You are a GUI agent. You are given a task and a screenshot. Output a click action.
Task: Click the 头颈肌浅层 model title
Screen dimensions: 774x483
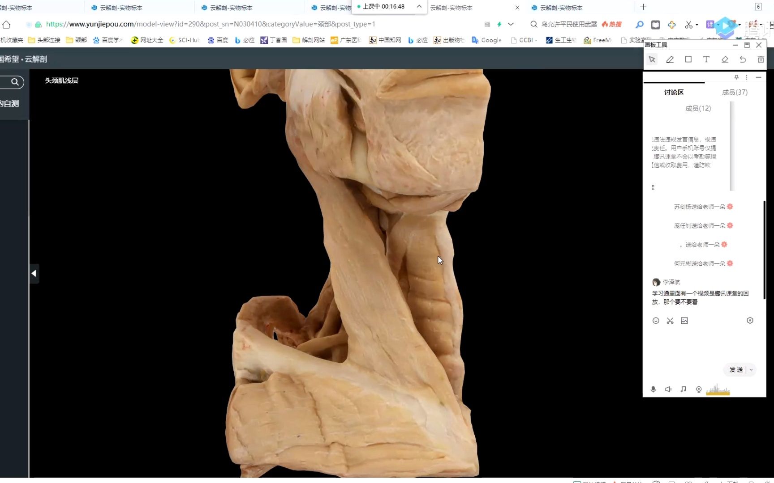point(62,80)
